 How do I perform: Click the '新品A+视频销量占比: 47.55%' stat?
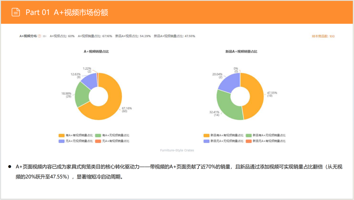click(x=174, y=36)
